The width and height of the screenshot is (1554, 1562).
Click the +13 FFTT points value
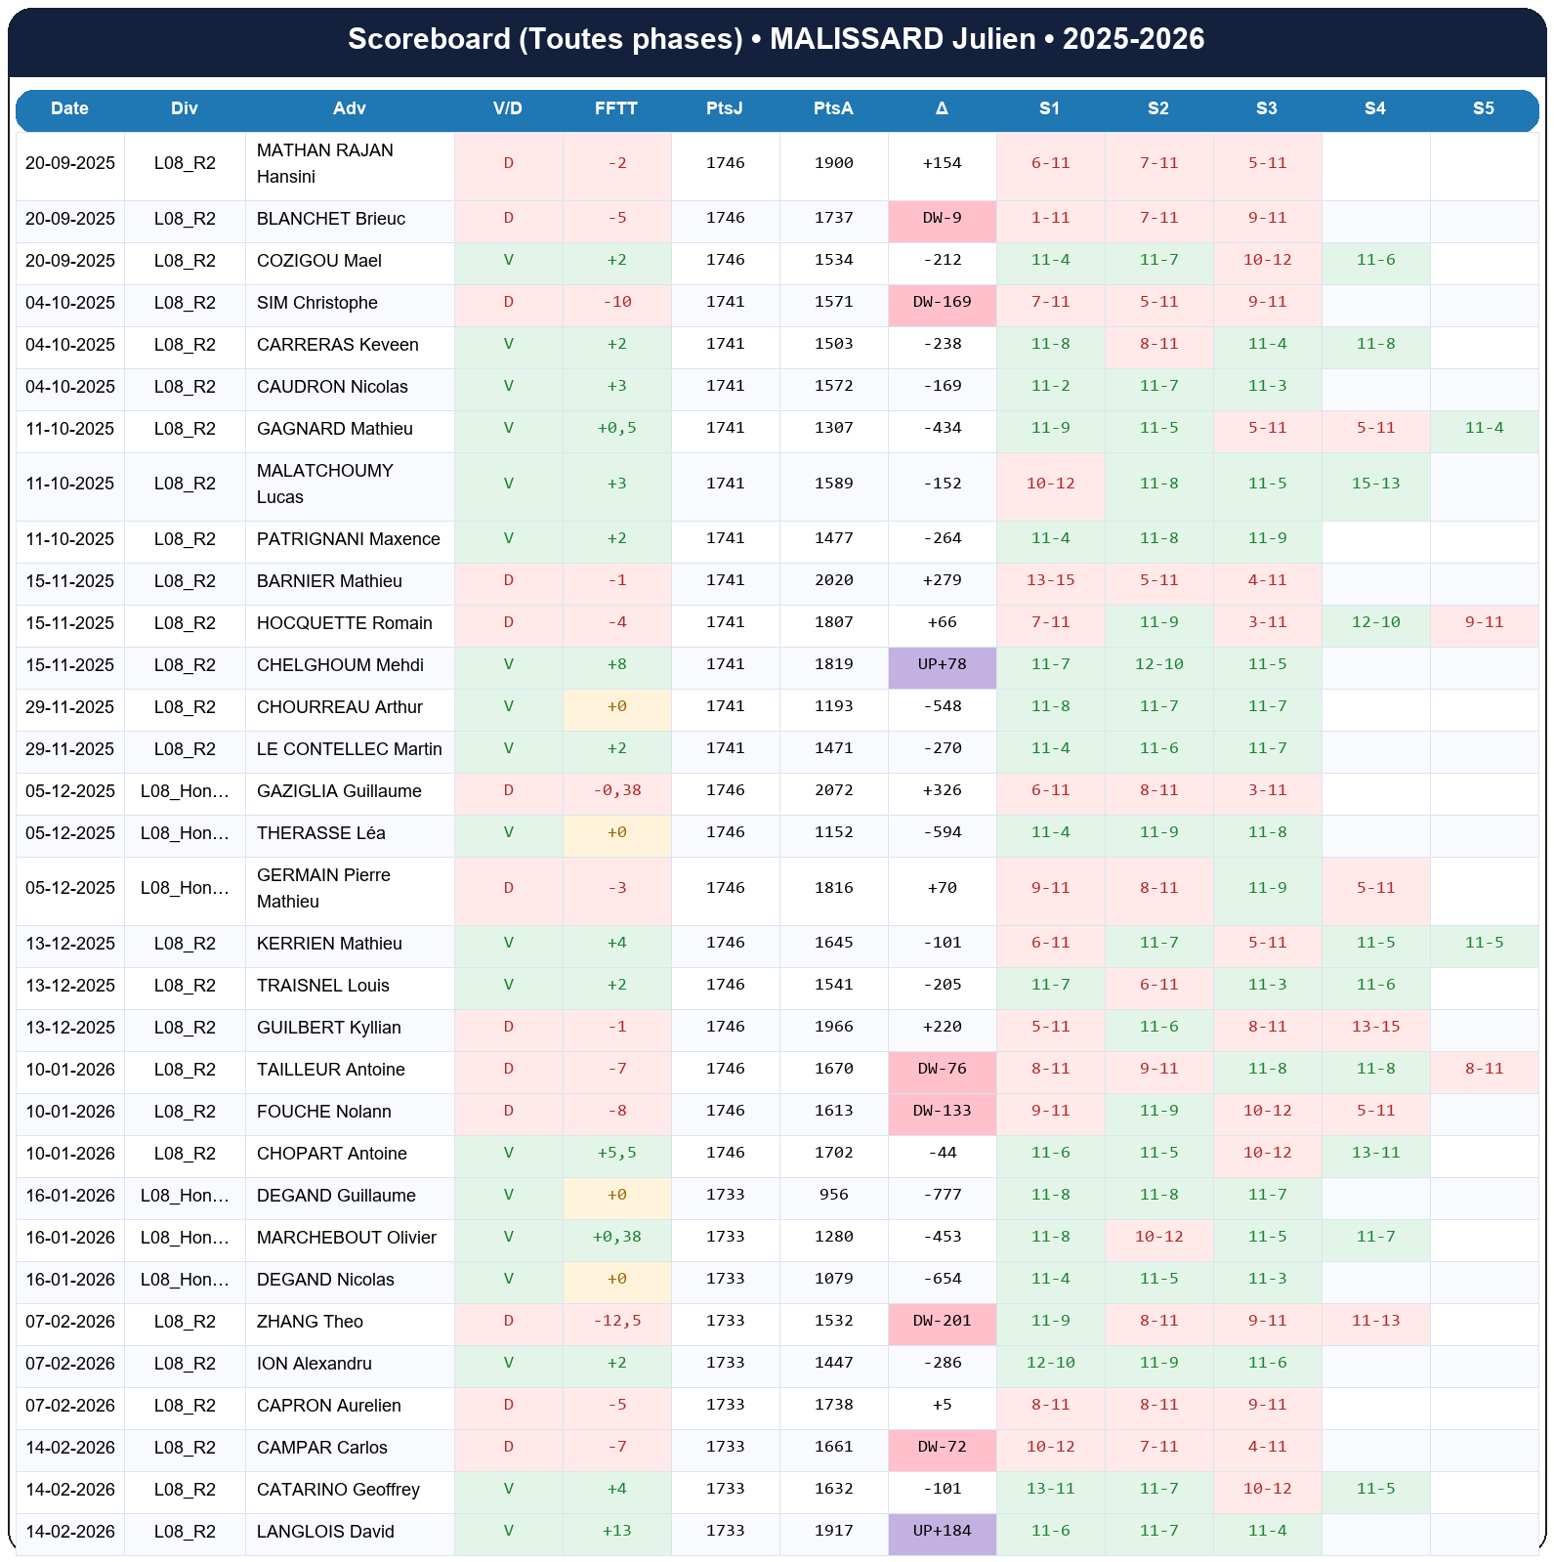(x=616, y=1531)
